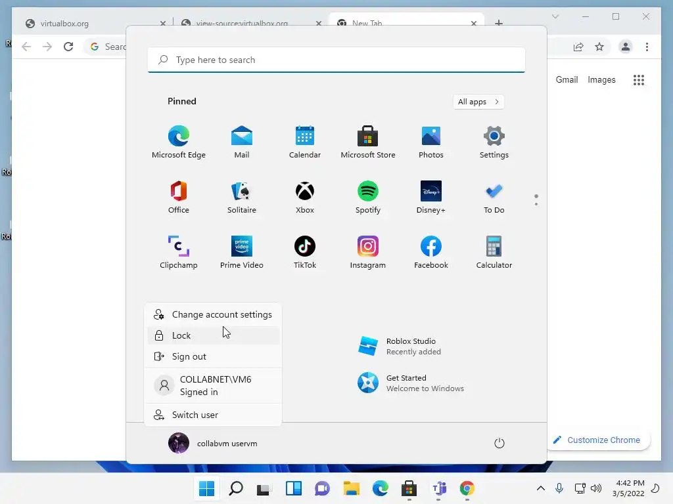Launch Disney+
This screenshot has height=504, width=673.
[431, 198]
